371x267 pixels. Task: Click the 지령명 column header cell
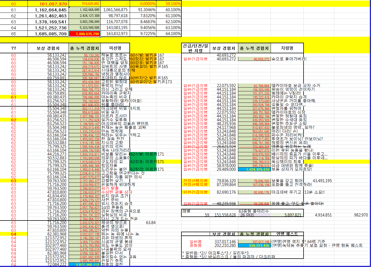pos(287,48)
